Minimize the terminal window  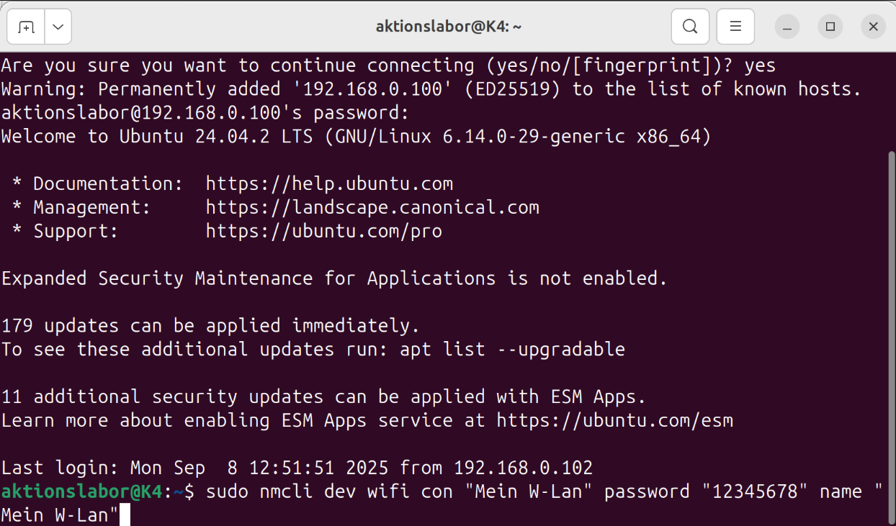pyautogui.click(x=787, y=27)
